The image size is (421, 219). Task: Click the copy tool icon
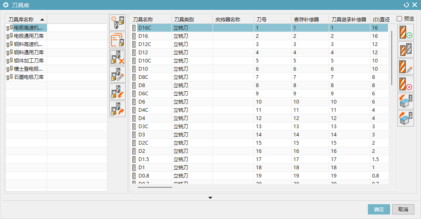tap(406, 49)
